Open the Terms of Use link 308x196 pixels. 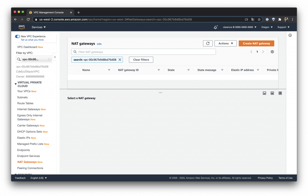pyautogui.click(x=285, y=178)
